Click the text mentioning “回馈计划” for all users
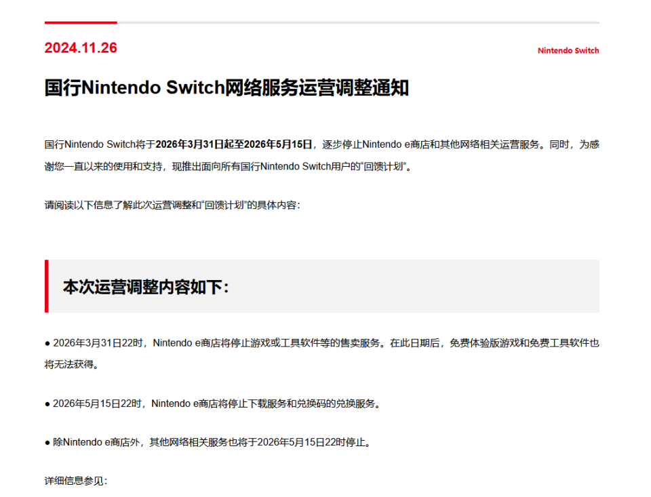The image size is (651, 497). click(228, 167)
